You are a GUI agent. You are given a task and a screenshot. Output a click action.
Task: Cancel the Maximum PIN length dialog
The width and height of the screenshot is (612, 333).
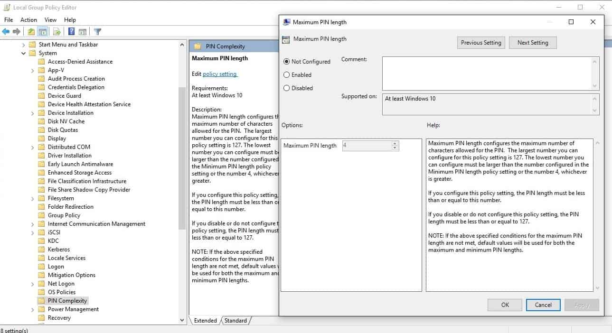click(543, 305)
